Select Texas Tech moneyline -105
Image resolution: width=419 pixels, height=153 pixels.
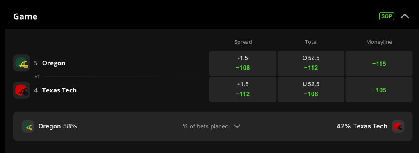tap(379, 90)
